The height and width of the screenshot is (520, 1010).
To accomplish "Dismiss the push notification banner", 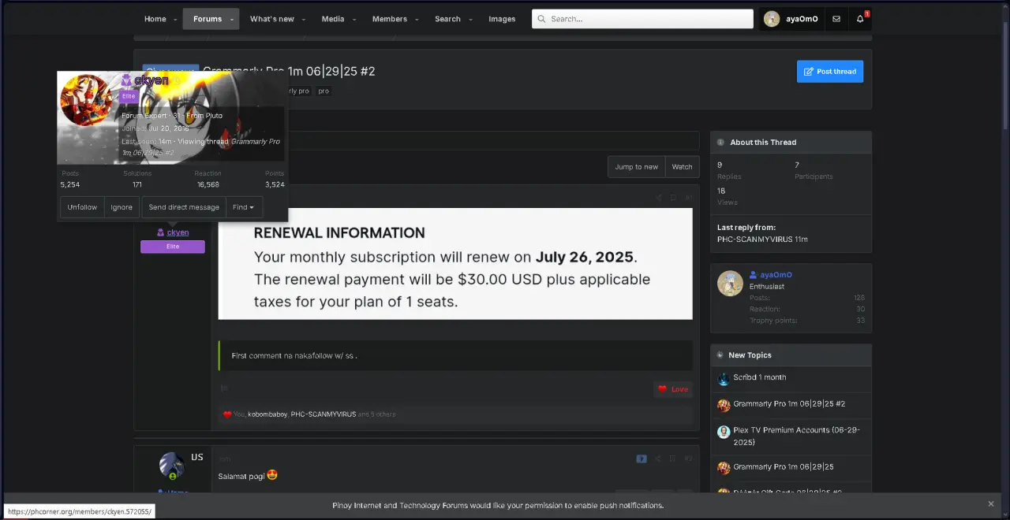I will point(991,504).
